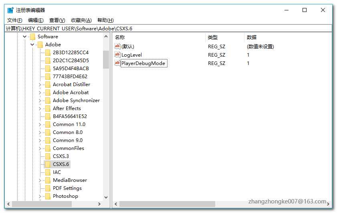Click the tree pane scroll down arrow
The image size is (337, 213).
(x=106, y=197)
